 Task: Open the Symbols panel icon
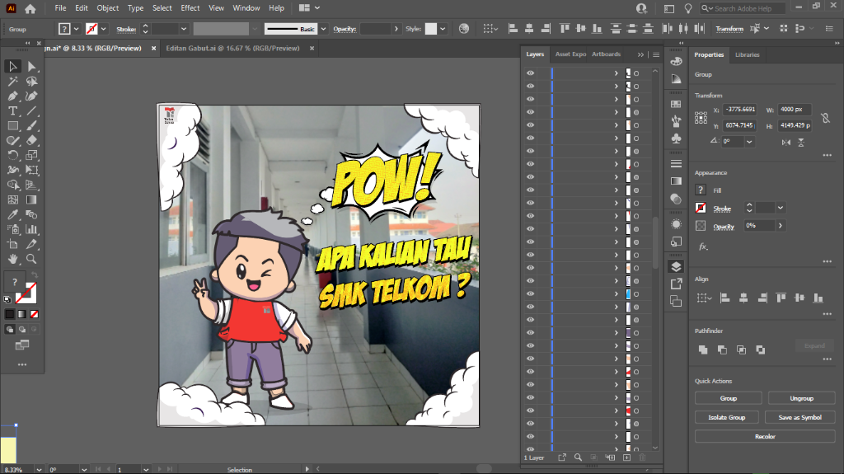pyautogui.click(x=676, y=138)
